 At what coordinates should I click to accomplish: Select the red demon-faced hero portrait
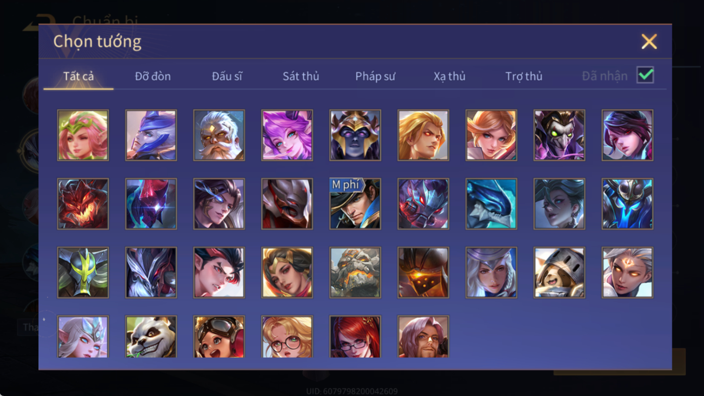[x=83, y=204]
